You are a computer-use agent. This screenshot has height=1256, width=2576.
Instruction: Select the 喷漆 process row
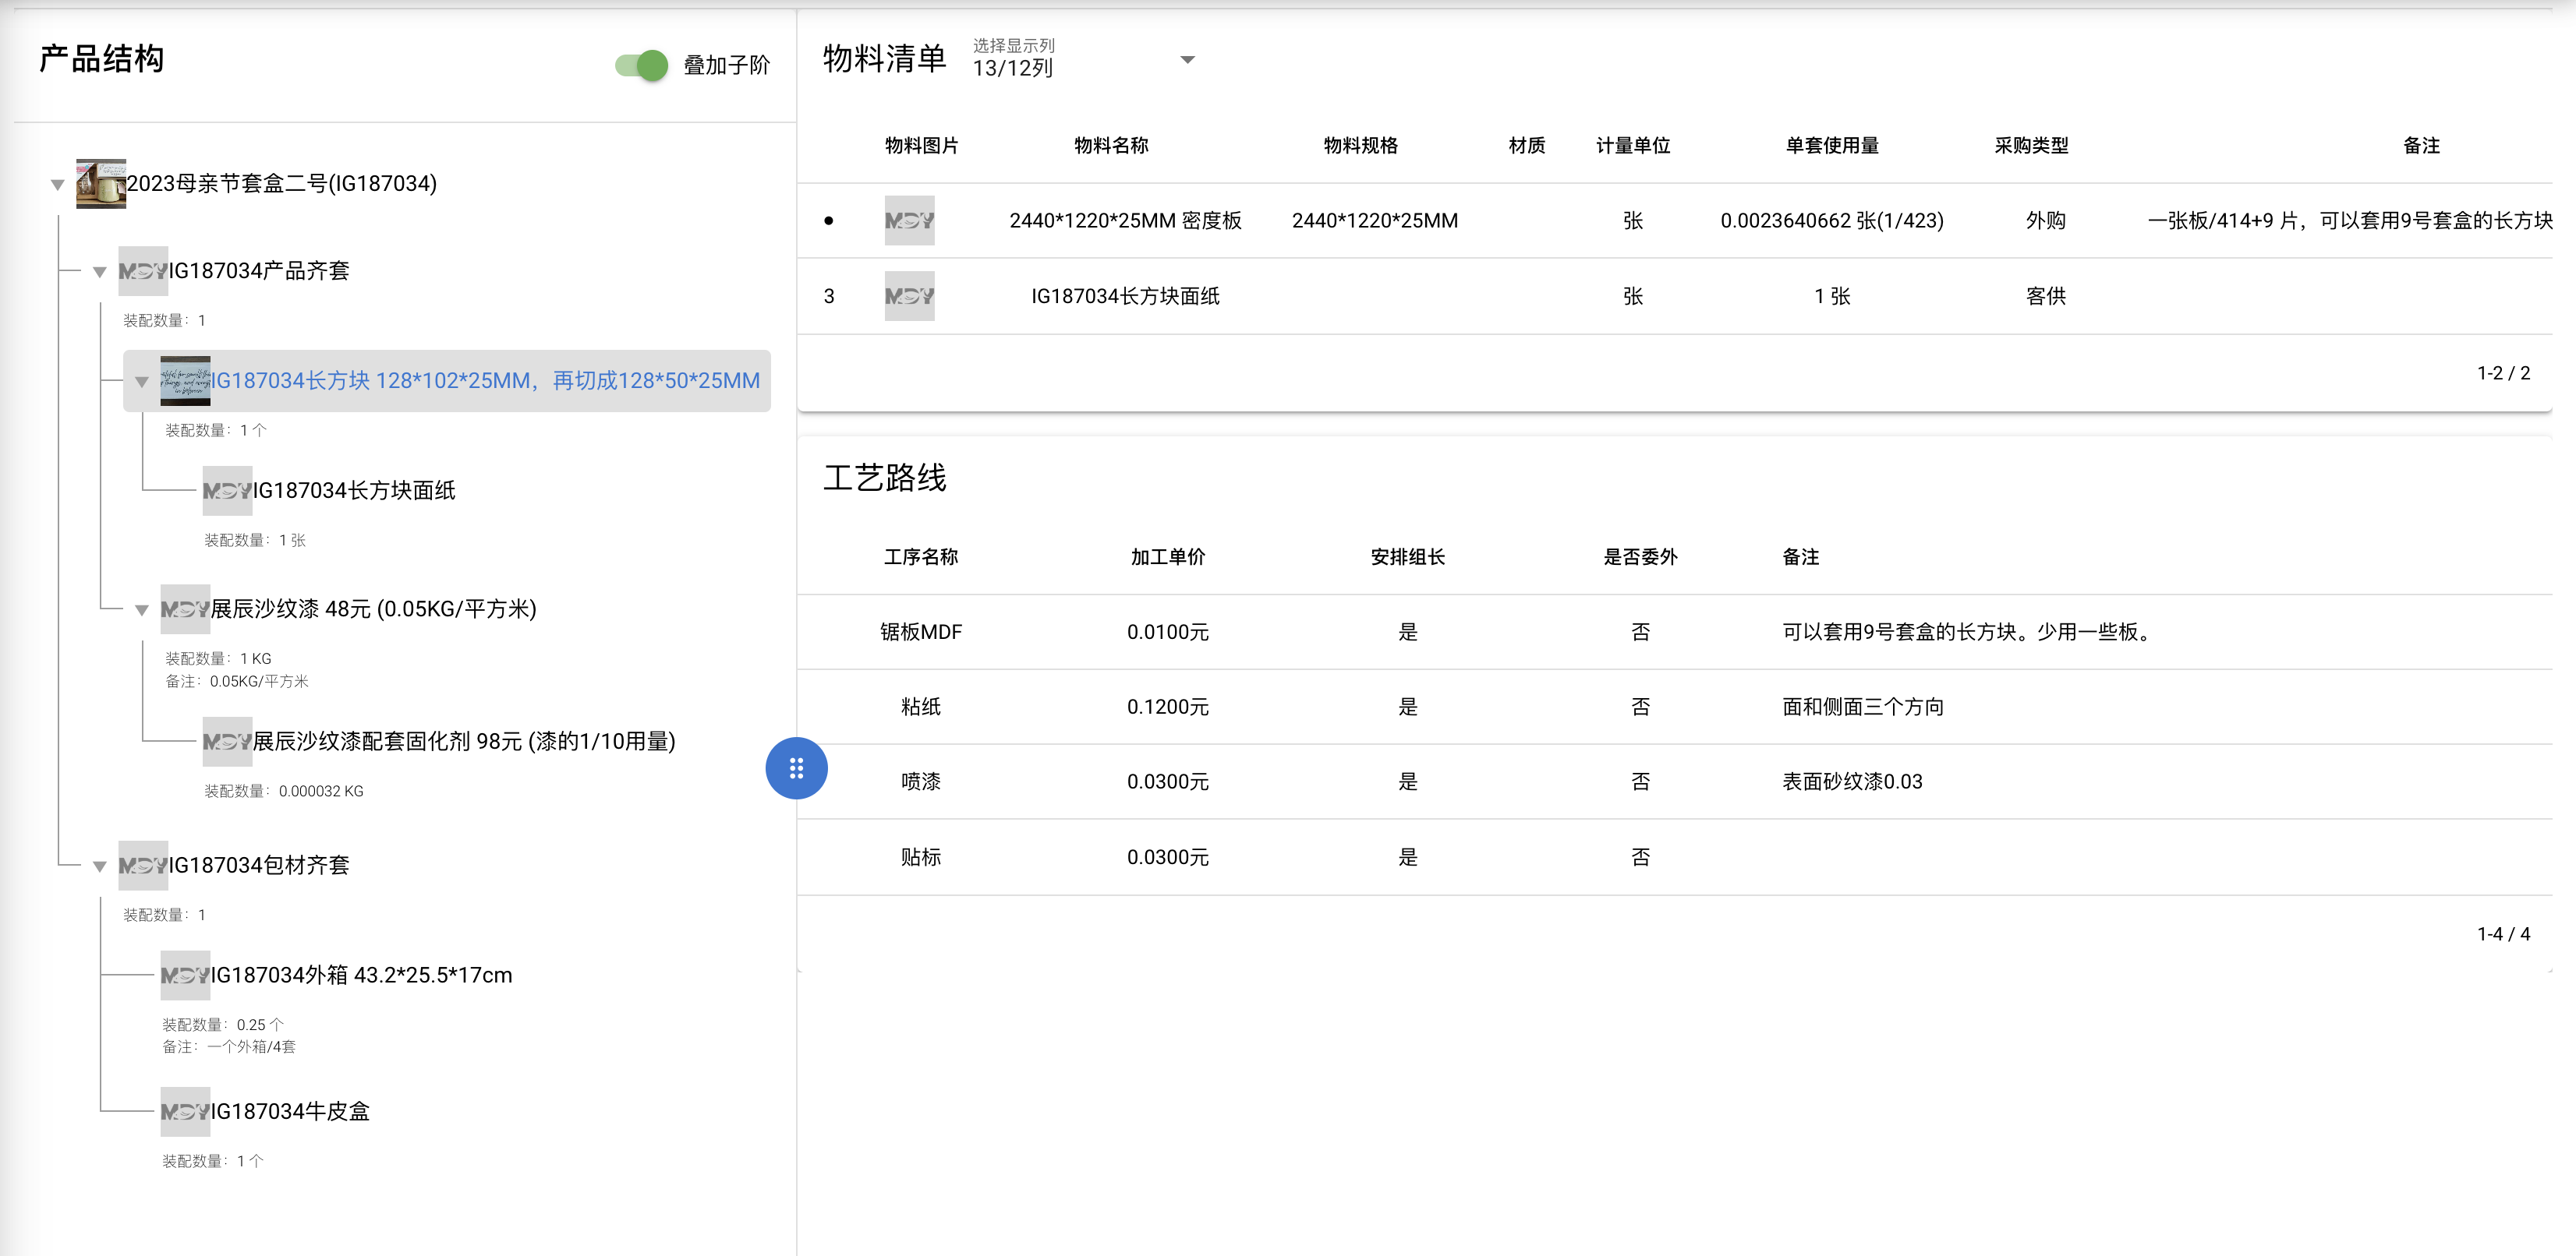tap(1674, 781)
